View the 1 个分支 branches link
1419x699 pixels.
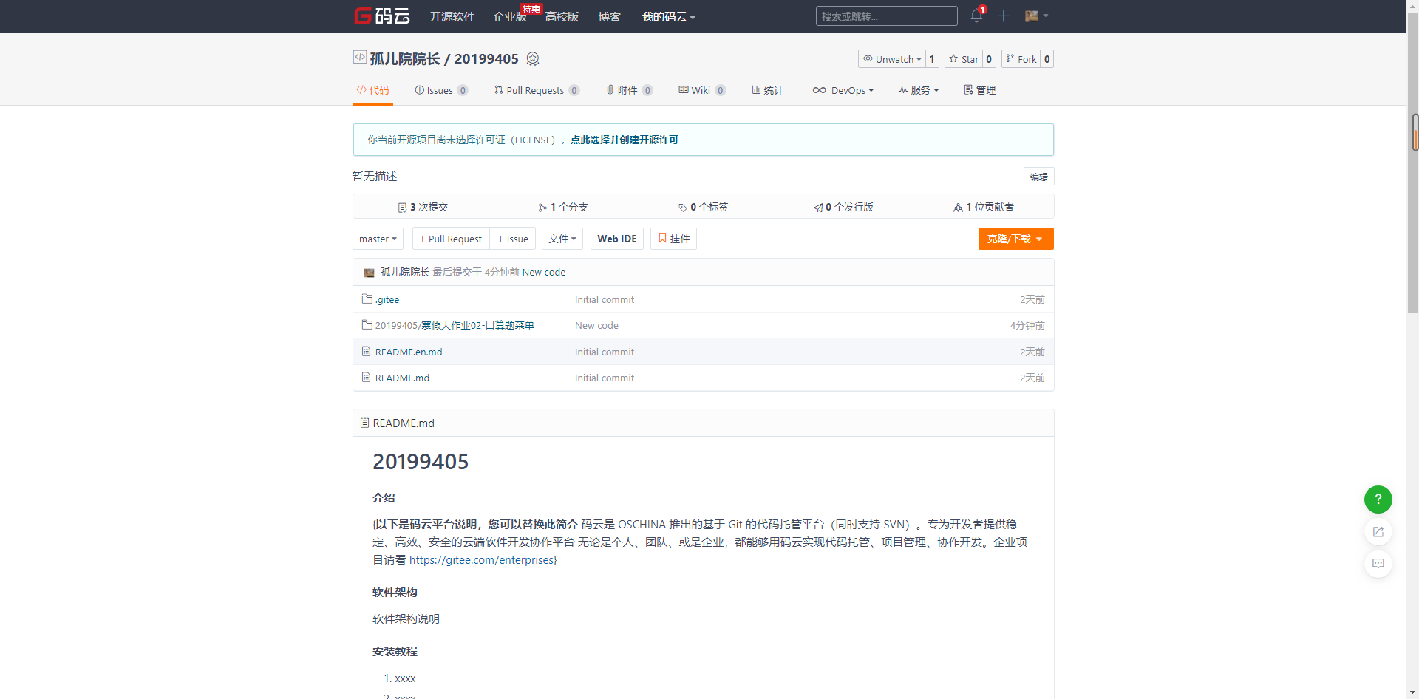tap(563, 207)
